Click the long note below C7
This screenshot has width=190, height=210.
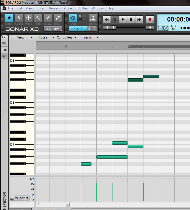[x=112, y=157]
